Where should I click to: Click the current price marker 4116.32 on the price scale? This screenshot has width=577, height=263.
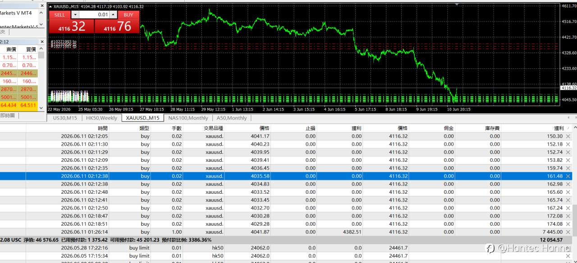click(x=569, y=88)
